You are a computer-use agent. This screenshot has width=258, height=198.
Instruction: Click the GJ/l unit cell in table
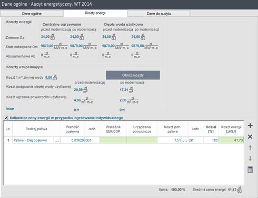click(x=92, y=140)
